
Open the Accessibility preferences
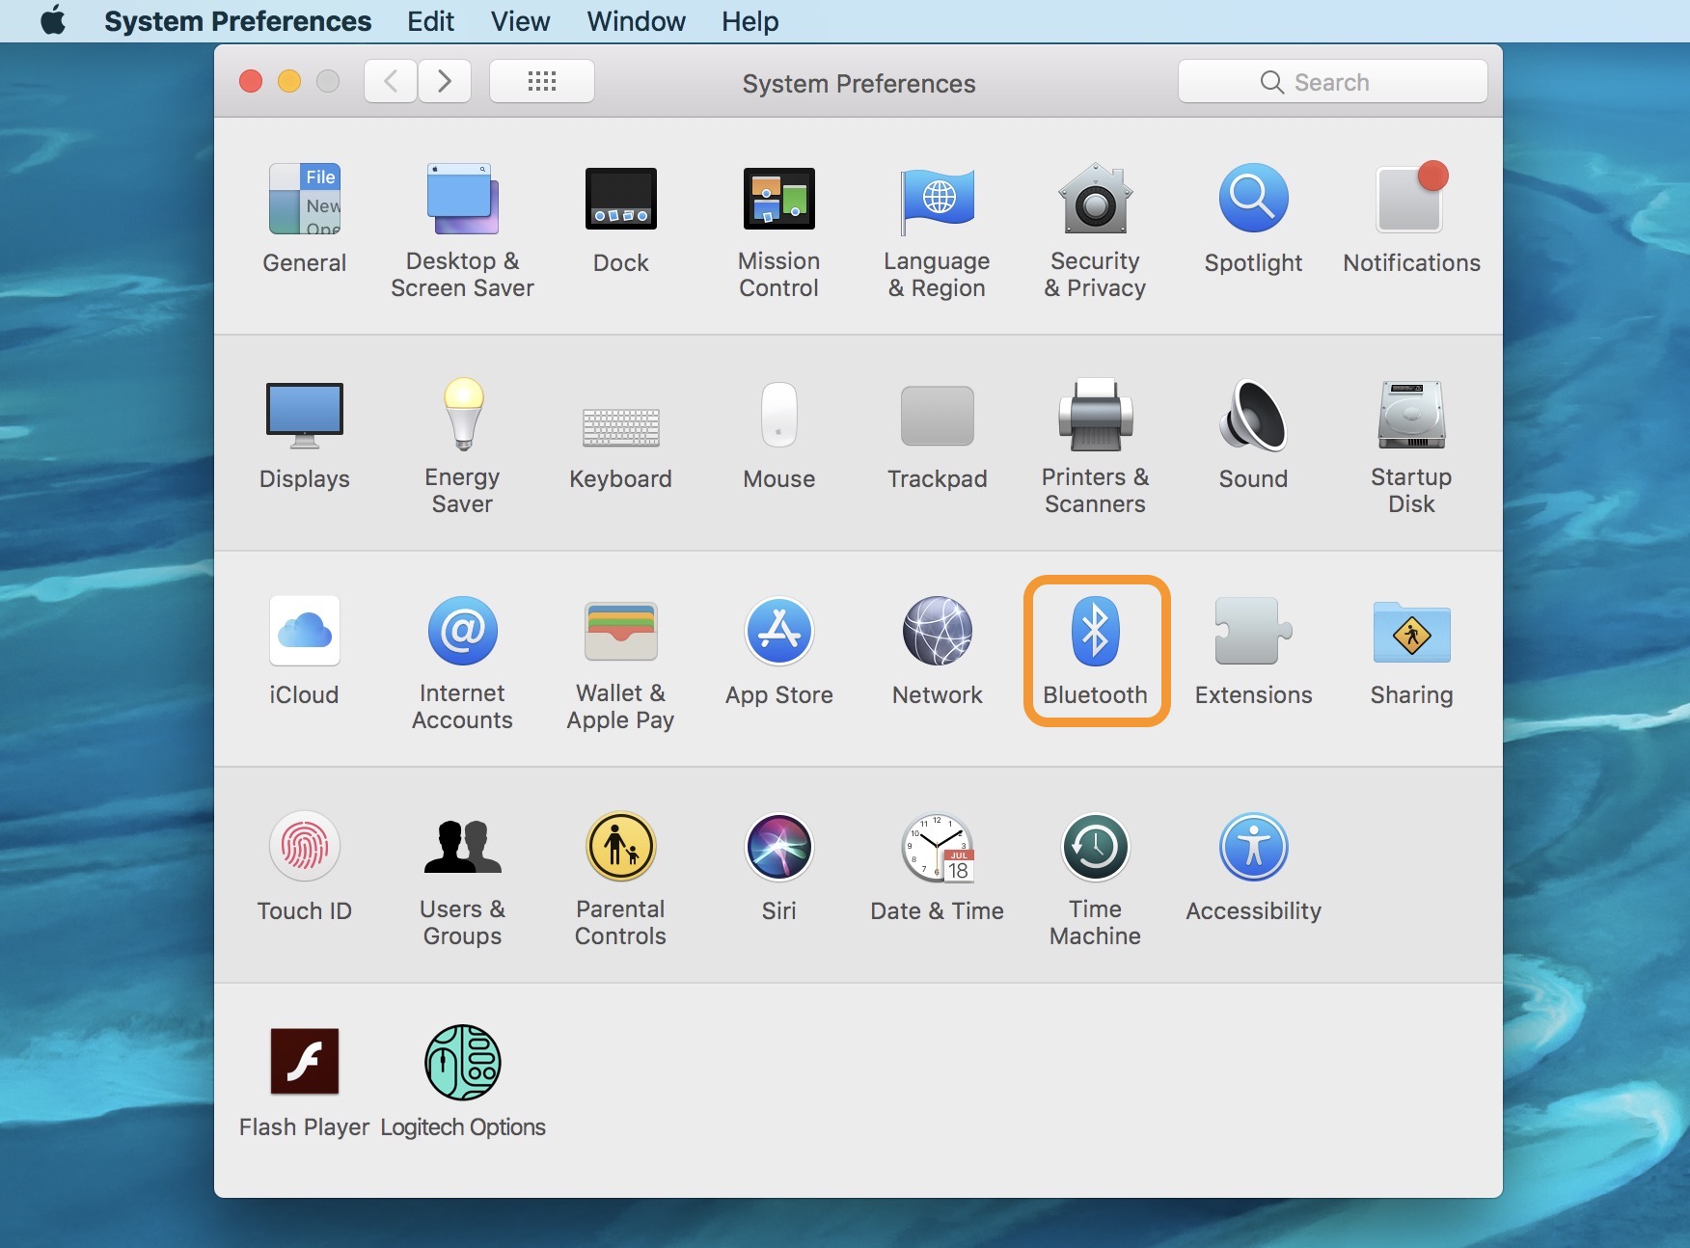tap(1253, 849)
